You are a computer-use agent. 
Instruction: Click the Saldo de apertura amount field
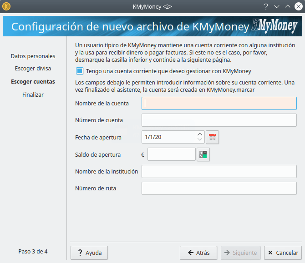[171, 154]
